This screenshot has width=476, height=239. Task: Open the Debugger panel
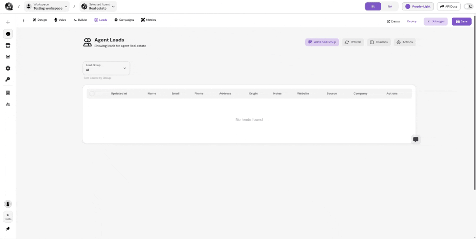[x=436, y=21]
